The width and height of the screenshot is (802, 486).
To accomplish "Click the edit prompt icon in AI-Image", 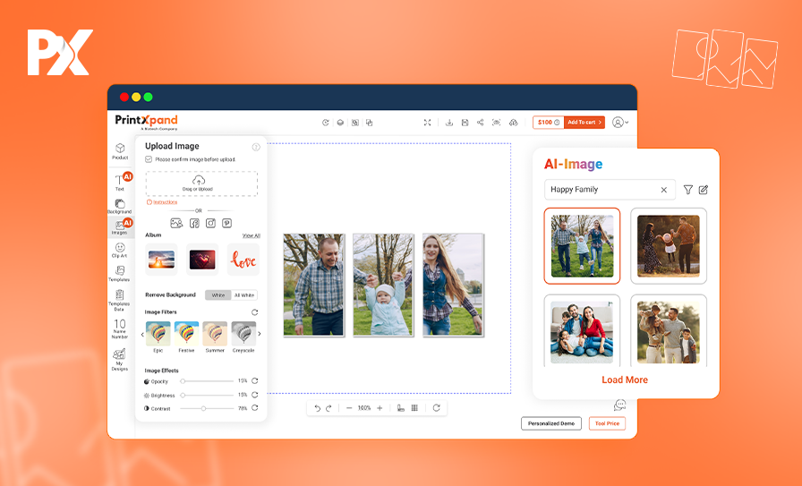I will click(x=704, y=190).
